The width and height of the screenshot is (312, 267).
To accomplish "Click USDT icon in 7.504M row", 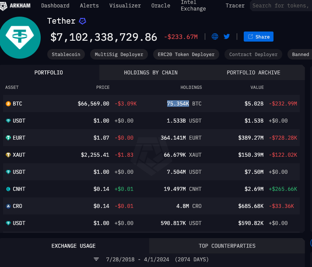I will (x=8, y=172).
